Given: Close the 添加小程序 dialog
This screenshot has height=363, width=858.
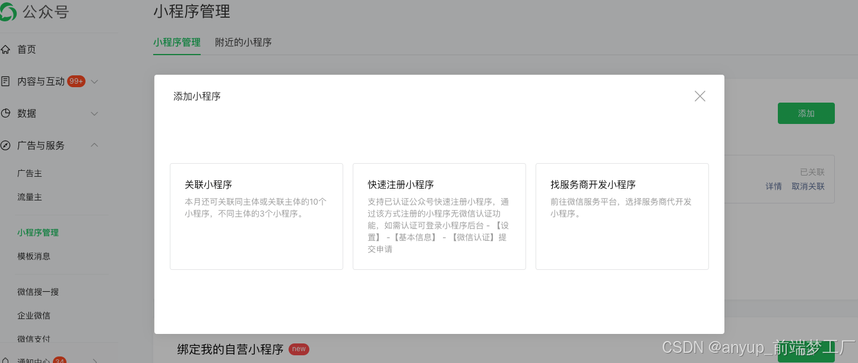Looking at the screenshot, I should (x=700, y=96).
